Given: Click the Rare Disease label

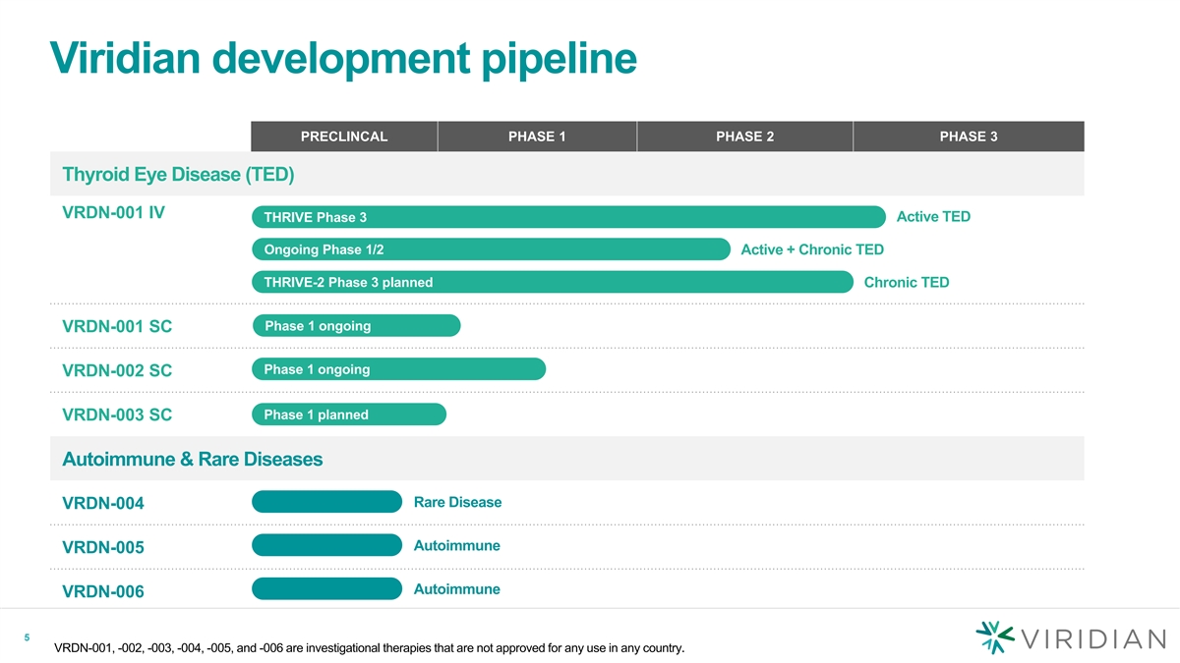Looking at the screenshot, I should [457, 502].
